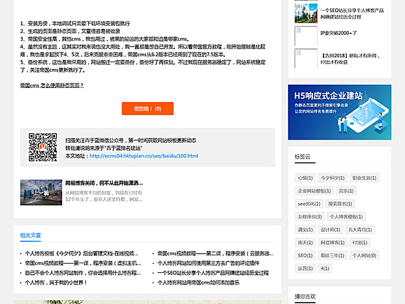Select the 心情(1) tag
The image size is (405, 304).
[x=305, y=178]
